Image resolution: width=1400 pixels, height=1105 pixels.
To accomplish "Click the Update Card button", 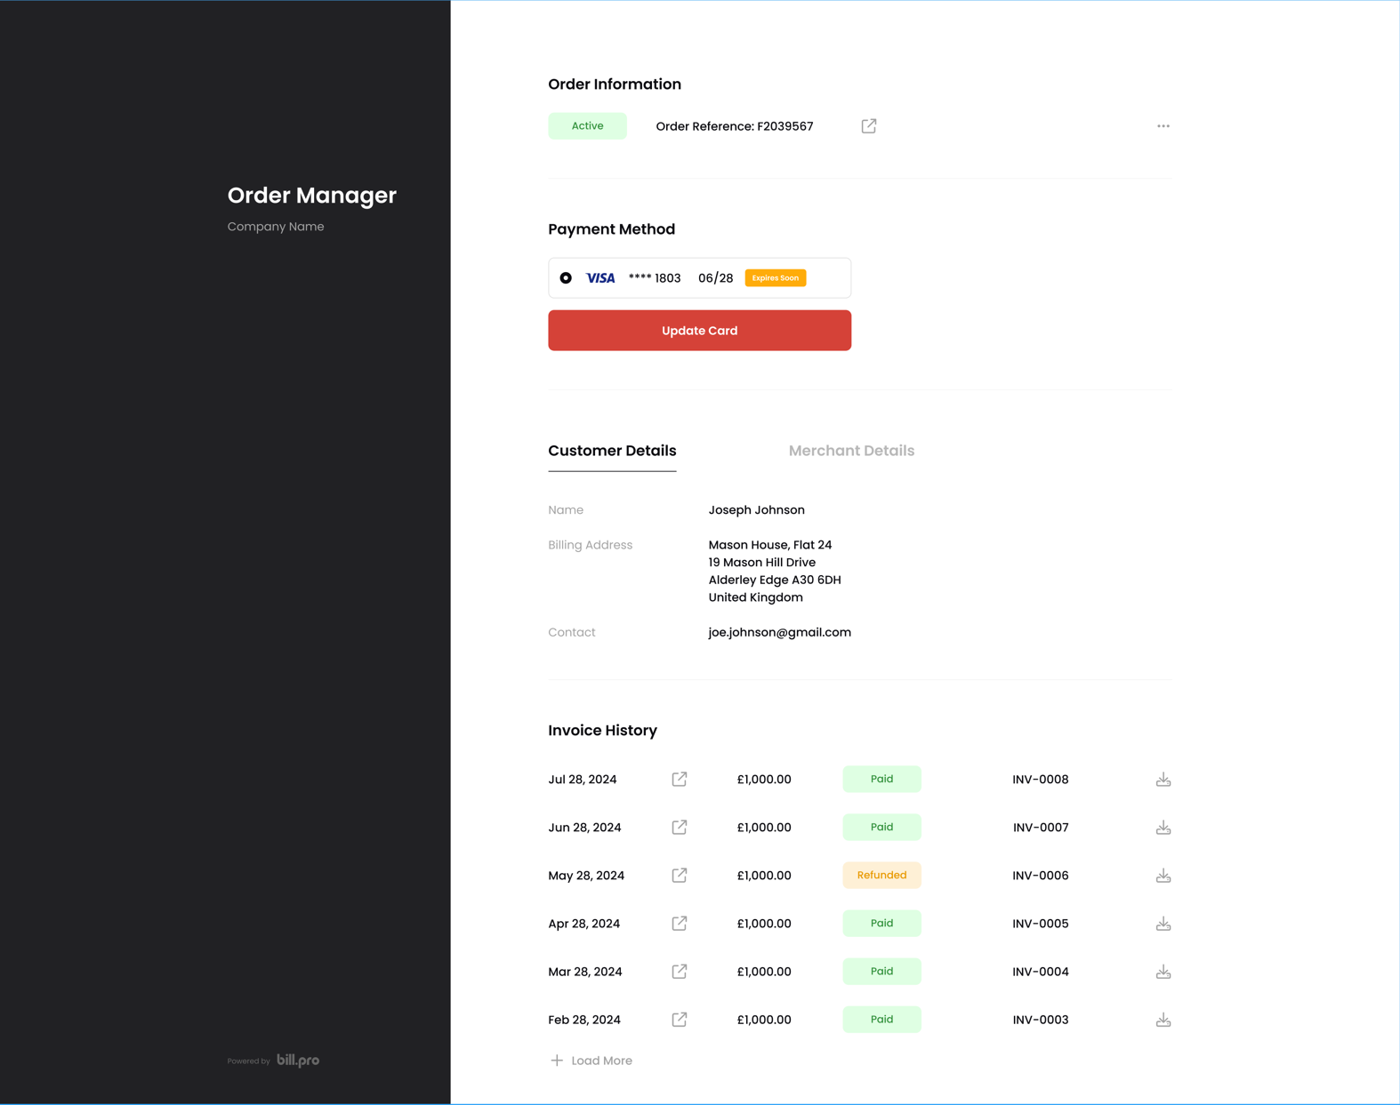I will (x=699, y=331).
